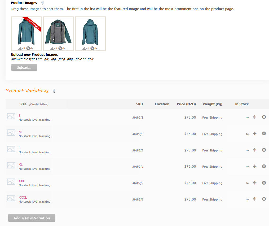The width and height of the screenshot is (269, 226).
Task: Open the S size variation
Action: [20, 116]
